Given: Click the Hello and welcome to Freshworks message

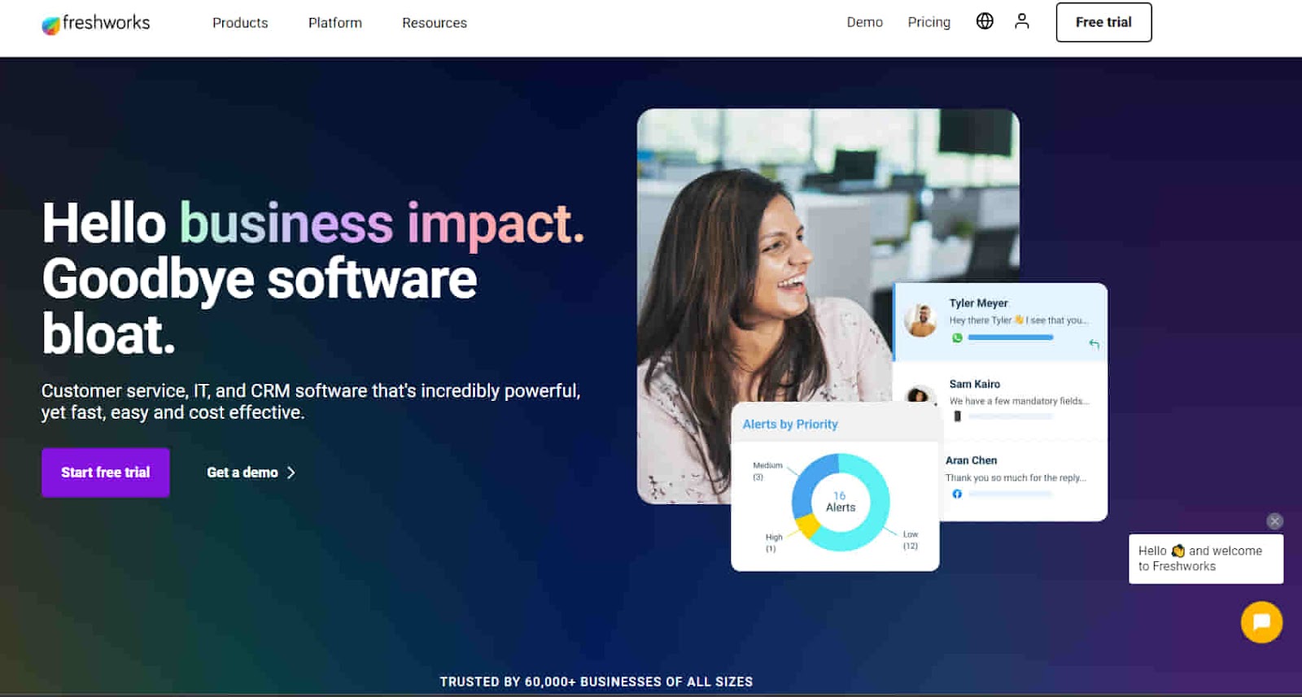Looking at the screenshot, I should pyautogui.click(x=1206, y=559).
